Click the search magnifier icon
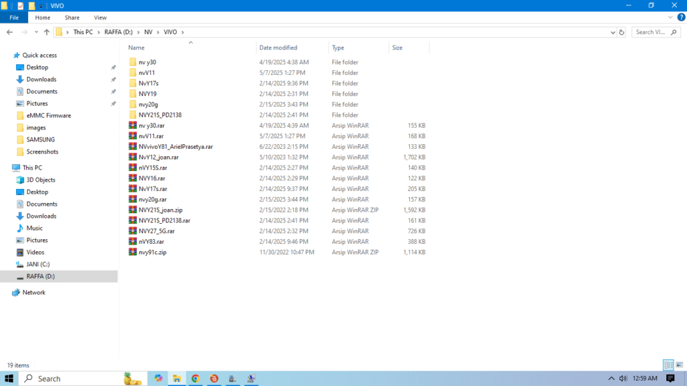Viewport: 687px width, 386px height. (x=674, y=32)
